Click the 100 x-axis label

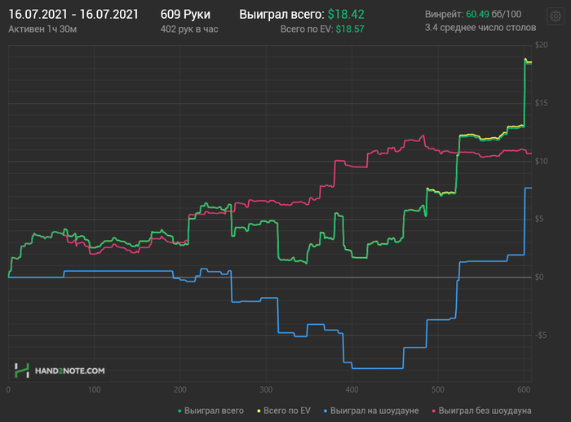click(95, 389)
